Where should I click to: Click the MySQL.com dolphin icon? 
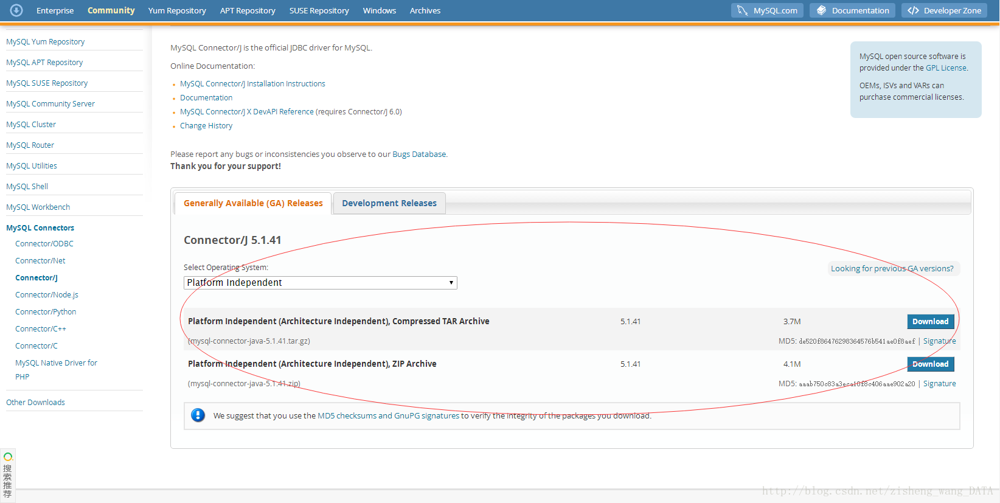click(x=742, y=10)
